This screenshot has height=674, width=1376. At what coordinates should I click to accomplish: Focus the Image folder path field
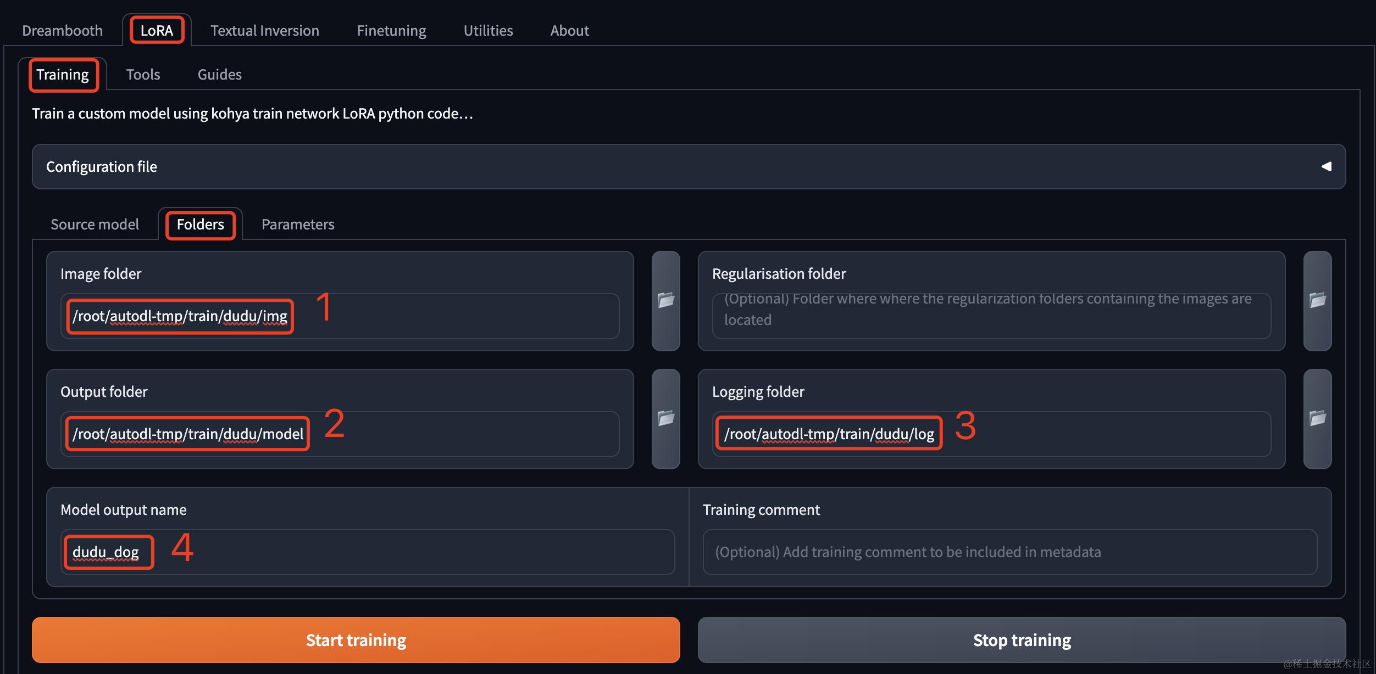(x=340, y=316)
